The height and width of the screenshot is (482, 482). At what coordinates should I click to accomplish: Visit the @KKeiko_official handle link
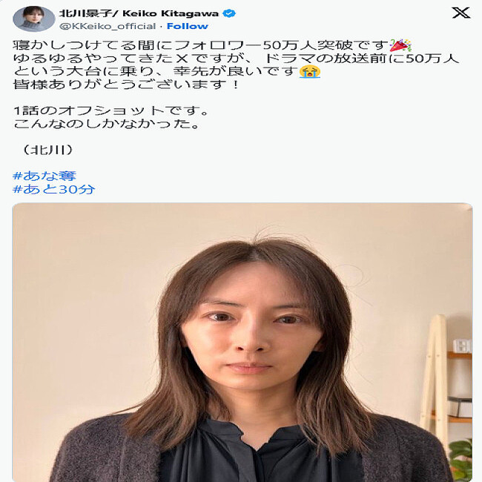[108, 27]
